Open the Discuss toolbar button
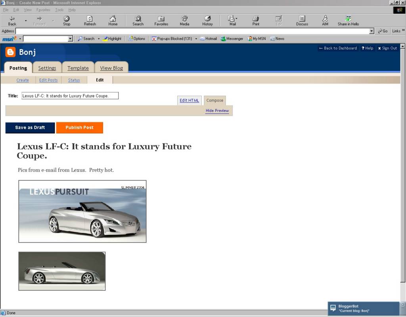Image resolution: width=406 pixels, height=317 pixels. (302, 21)
